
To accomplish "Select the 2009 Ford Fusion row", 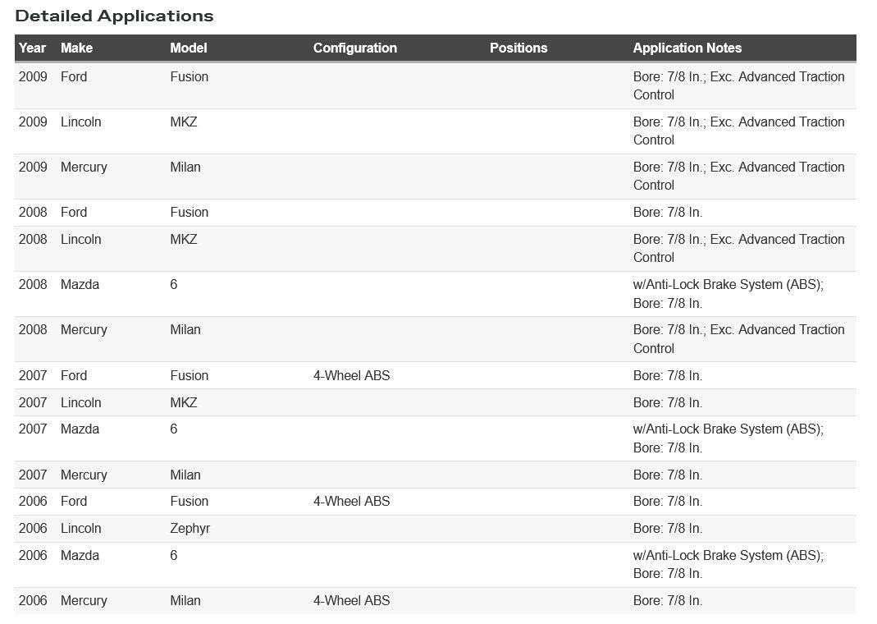I will click(x=435, y=85).
